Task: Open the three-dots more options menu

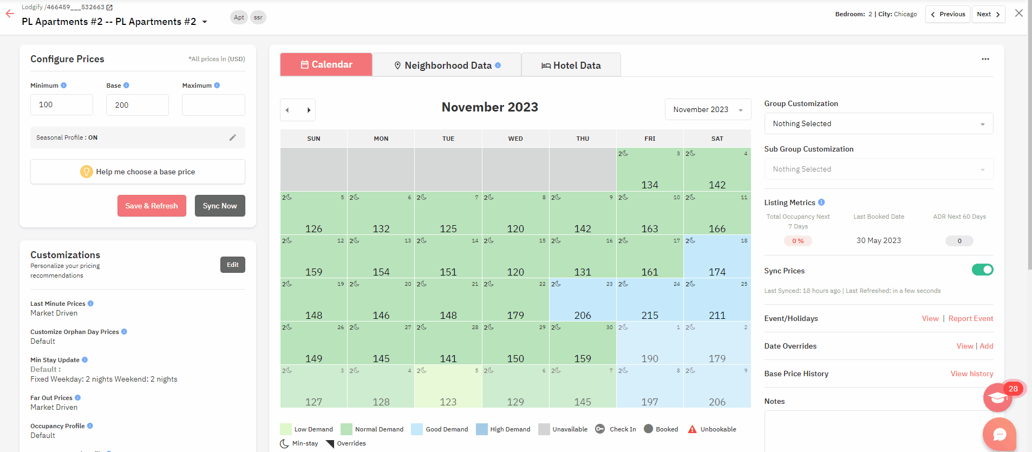Action: (985, 59)
